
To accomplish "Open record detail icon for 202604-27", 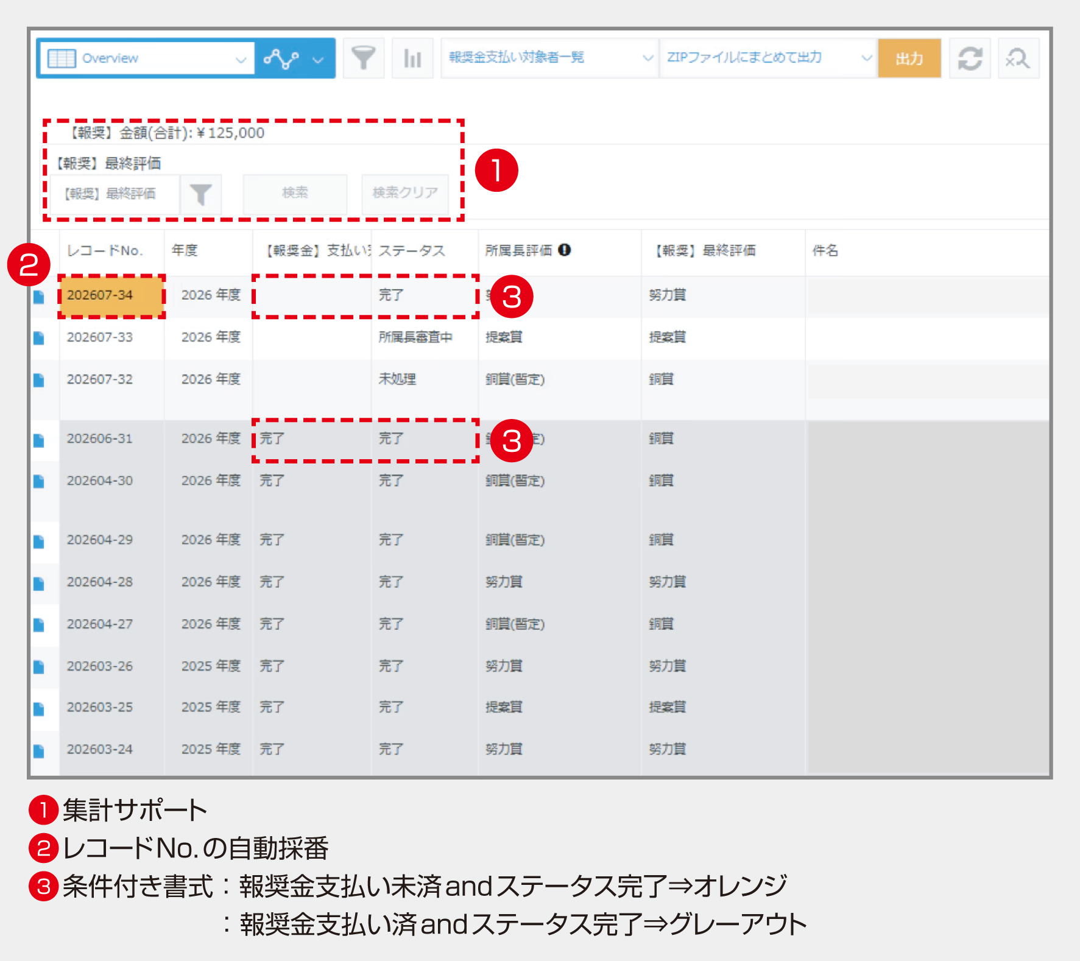I will pos(39,625).
